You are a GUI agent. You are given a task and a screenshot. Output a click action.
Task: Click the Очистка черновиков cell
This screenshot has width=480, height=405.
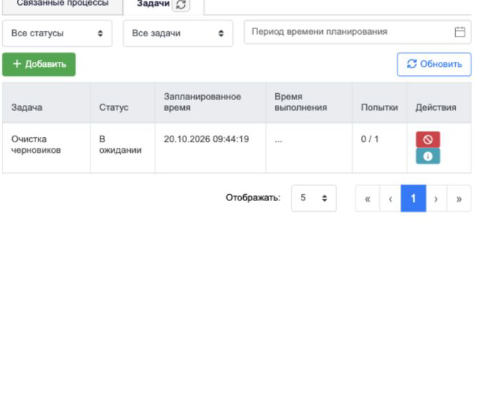point(46,148)
